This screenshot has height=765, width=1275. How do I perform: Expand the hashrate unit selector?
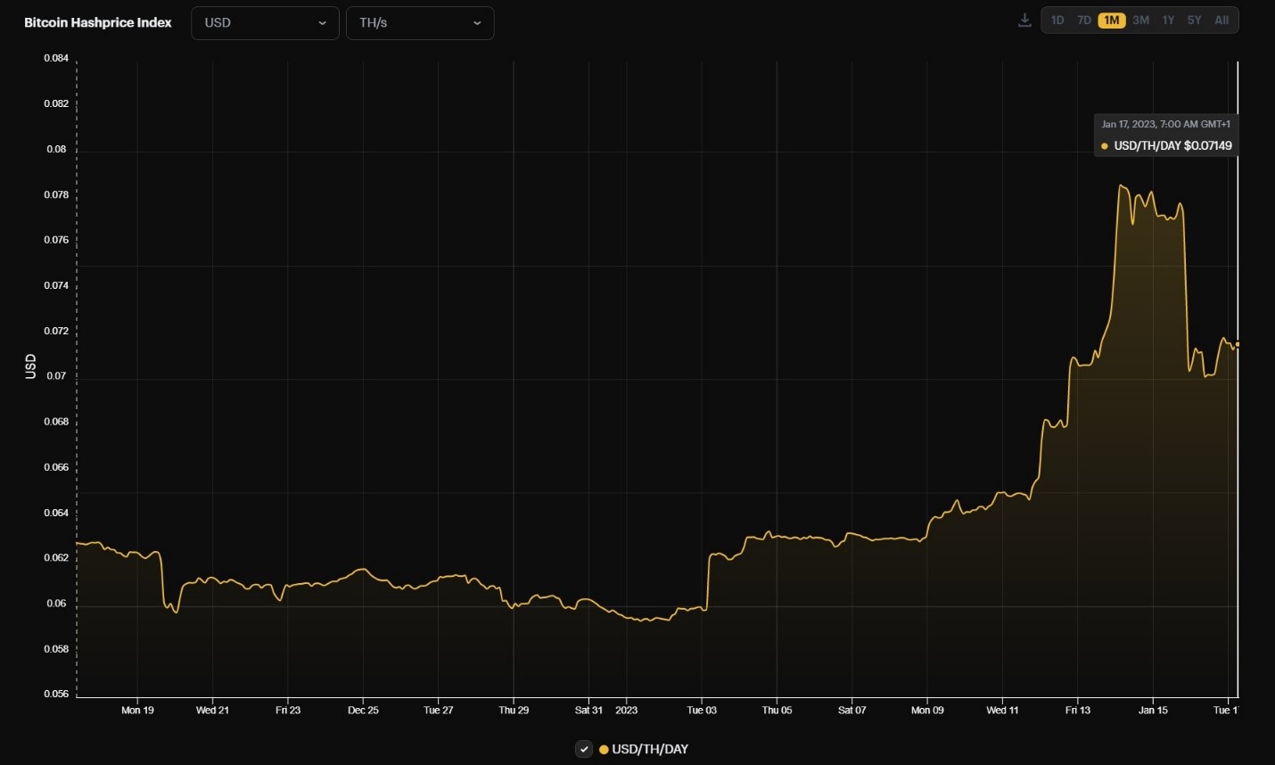click(x=420, y=23)
